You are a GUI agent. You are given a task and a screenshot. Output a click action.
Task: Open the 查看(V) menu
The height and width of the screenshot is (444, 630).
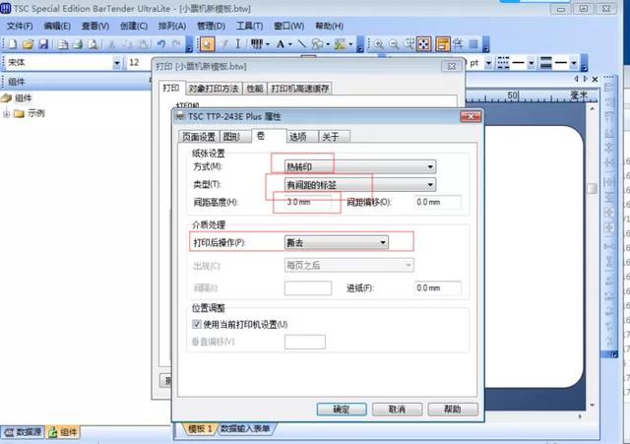95,27
